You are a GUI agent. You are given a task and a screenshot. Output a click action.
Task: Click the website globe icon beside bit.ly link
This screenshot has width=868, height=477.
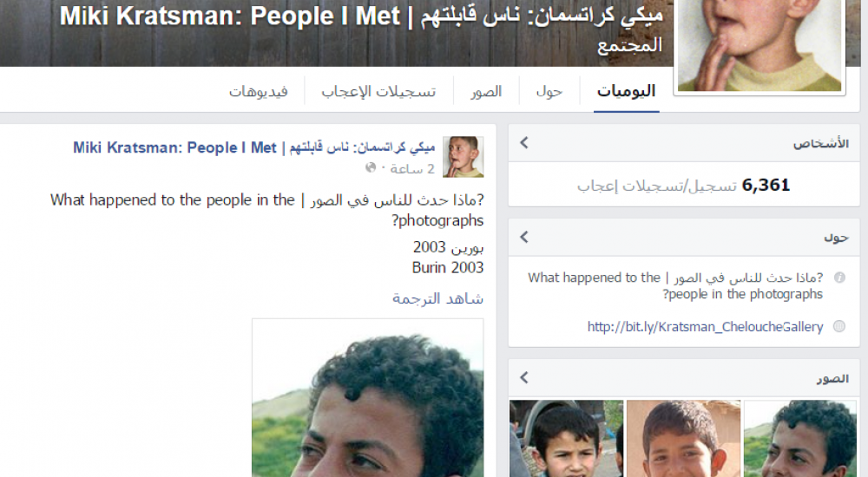(839, 326)
